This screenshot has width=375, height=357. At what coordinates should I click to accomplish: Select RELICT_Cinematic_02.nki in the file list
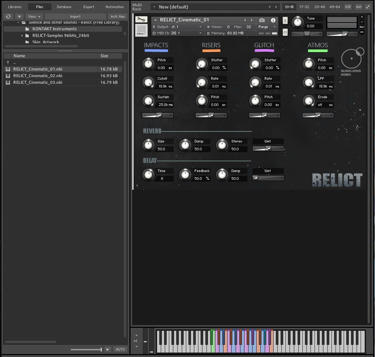coord(38,76)
